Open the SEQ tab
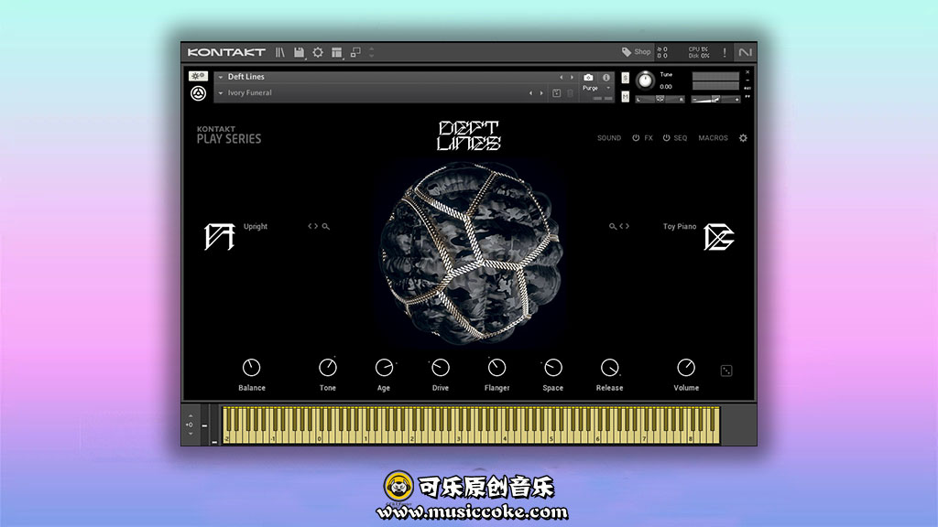 (681, 138)
